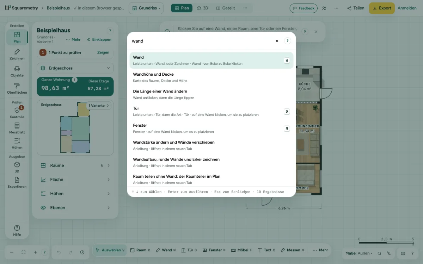
Task: Click the zoom out minus icon
Action: 12,252
